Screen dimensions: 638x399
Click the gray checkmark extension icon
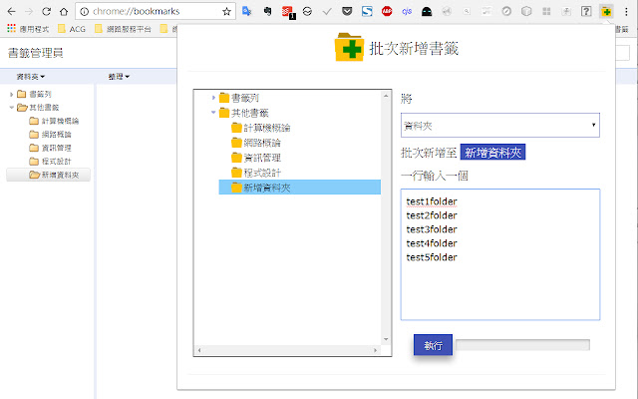coord(327,11)
